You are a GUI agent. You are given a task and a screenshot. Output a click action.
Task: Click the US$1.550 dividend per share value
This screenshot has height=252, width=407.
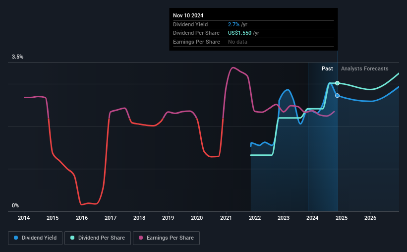click(x=239, y=33)
